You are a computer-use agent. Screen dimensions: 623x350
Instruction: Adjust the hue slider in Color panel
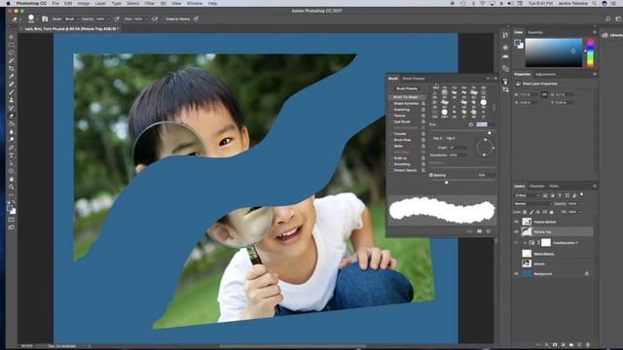(590, 52)
